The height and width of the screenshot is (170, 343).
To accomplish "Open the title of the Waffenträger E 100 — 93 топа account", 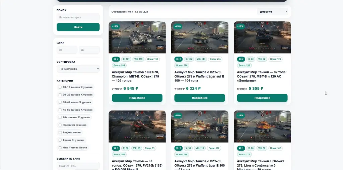I will pyautogui.click(x=200, y=165).
